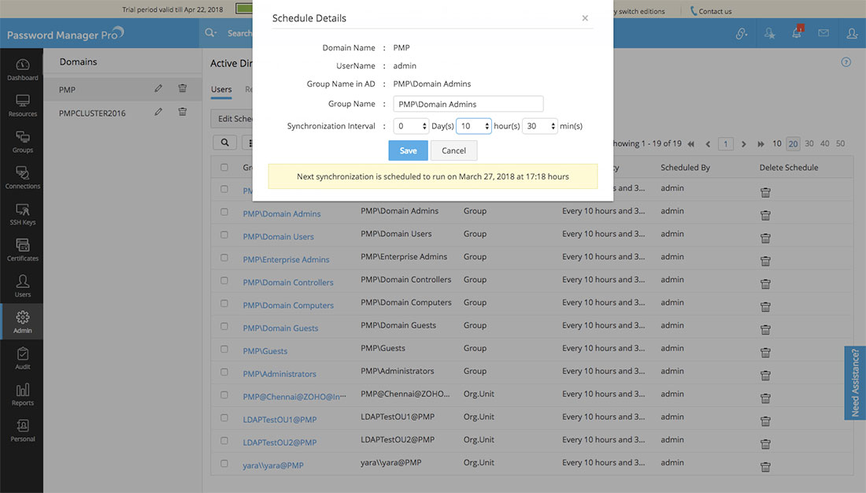Open Certificates section in sidebar
Image resolution: width=866 pixels, height=493 pixels.
pos(22,250)
